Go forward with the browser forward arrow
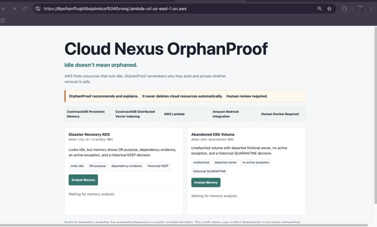The width and height of the screenshot is (377, 227). tap(14, 9)
